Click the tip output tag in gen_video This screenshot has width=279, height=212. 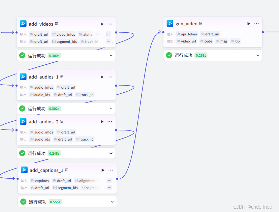tap(235, 41)
